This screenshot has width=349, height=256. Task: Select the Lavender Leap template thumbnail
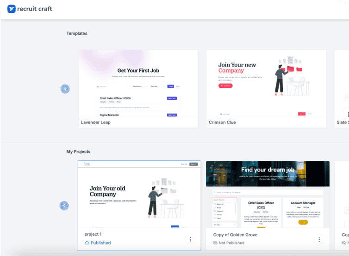(138, 84)
